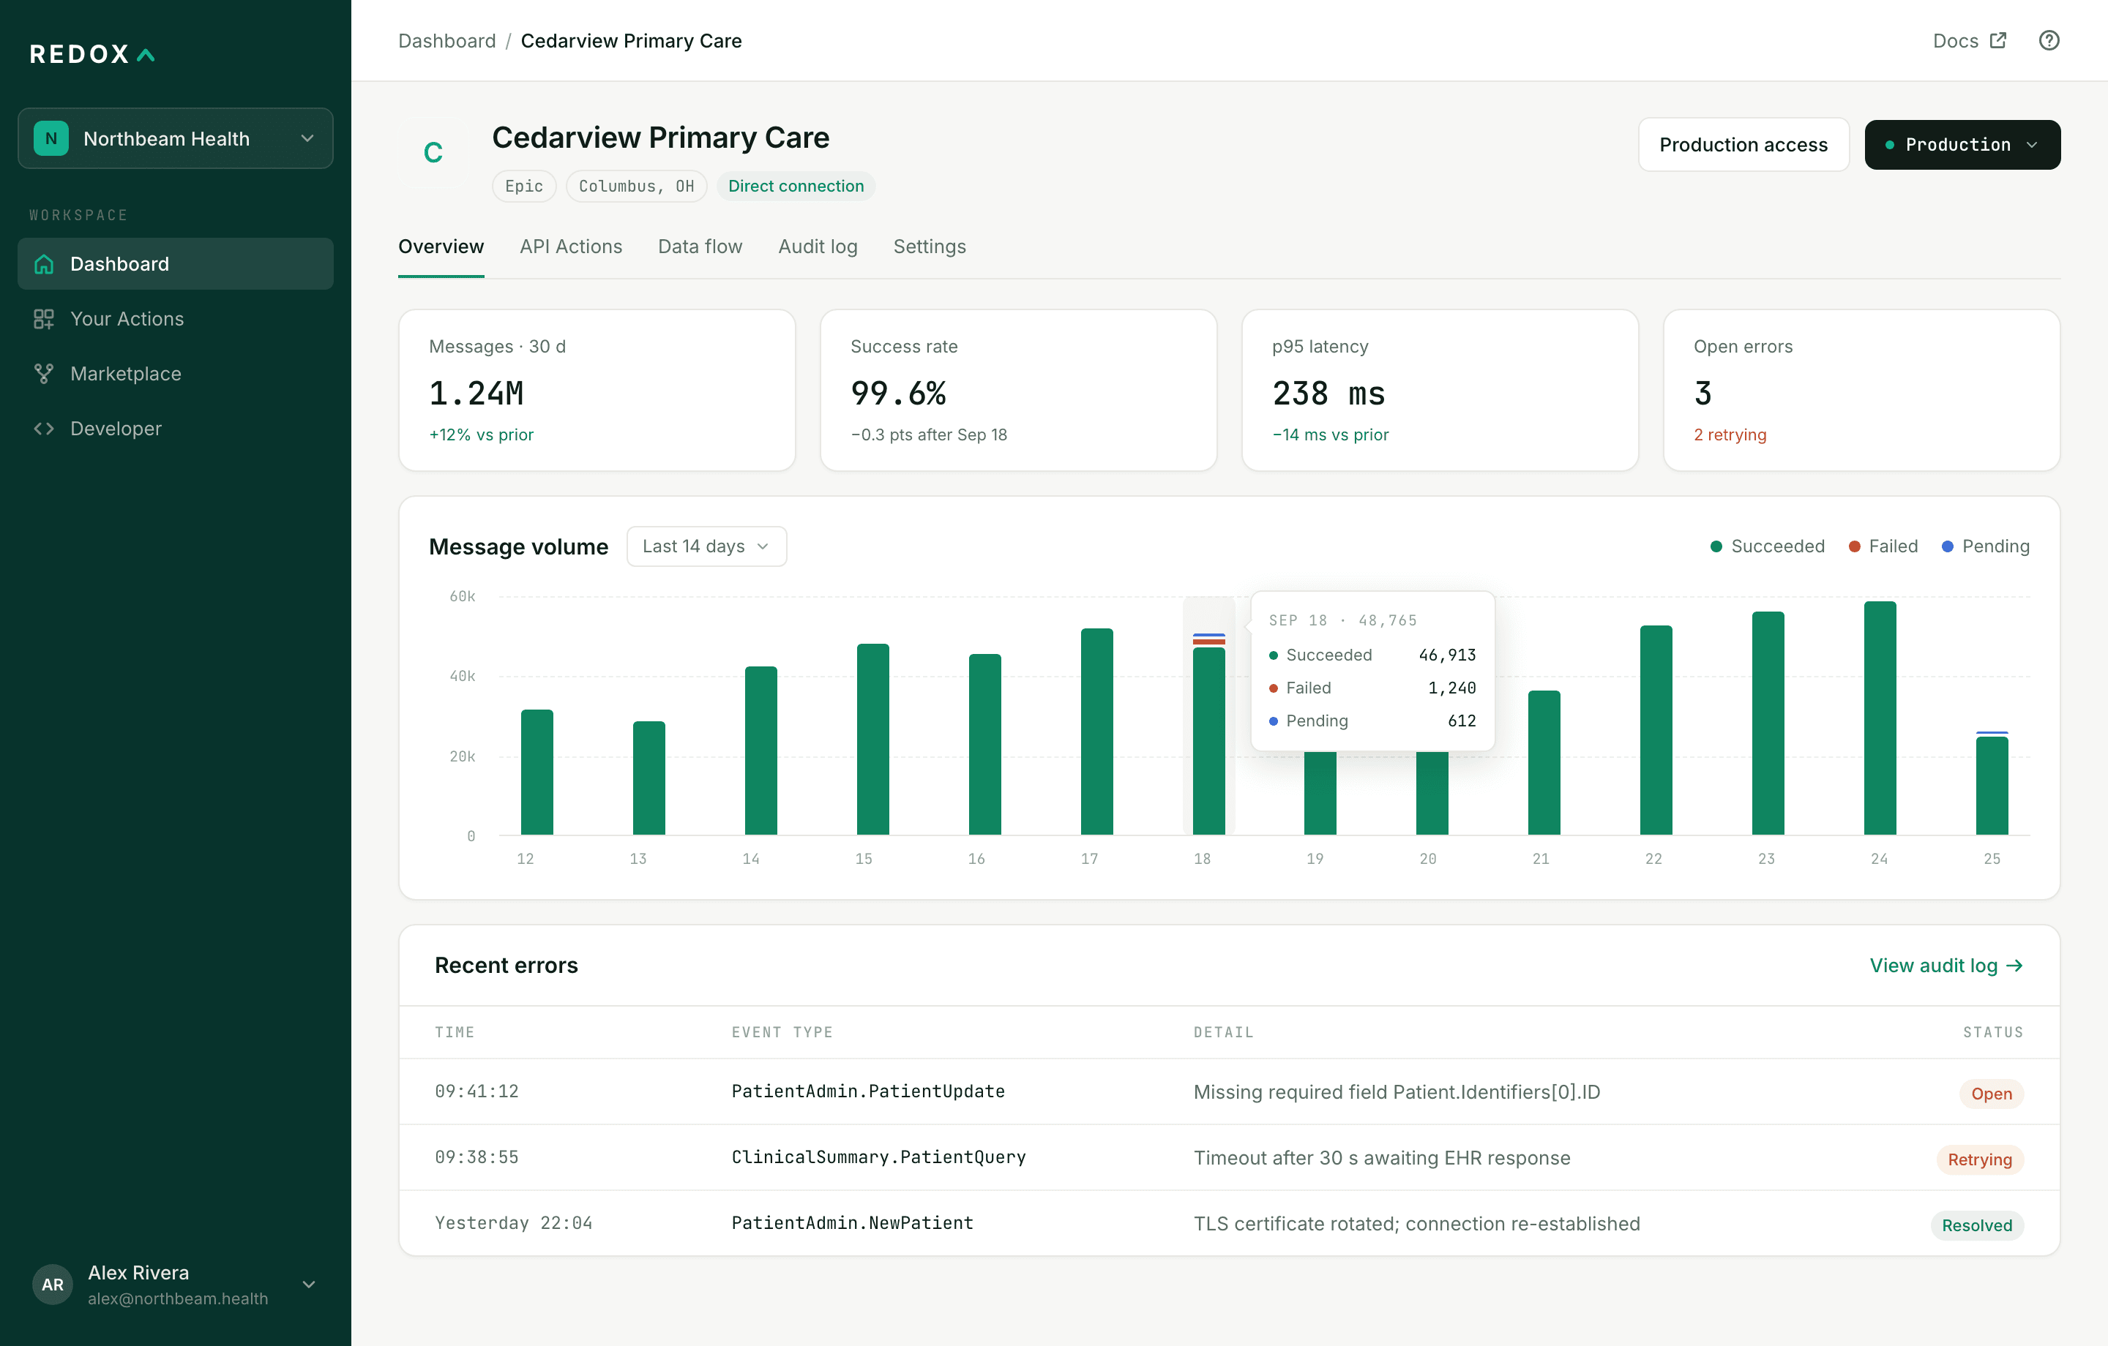
Task: Click the 2 retrying text
Action: tap(1730, 435)
